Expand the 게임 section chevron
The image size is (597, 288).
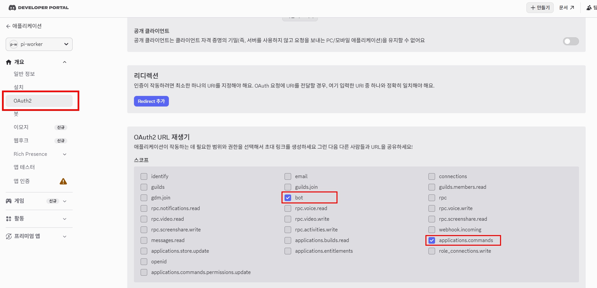pyautogui.click(x=65, y=201)
